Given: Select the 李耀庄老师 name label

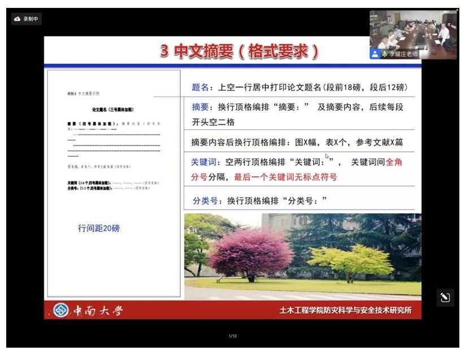Looking at the screenshot, I should click(x=403, y=54).
